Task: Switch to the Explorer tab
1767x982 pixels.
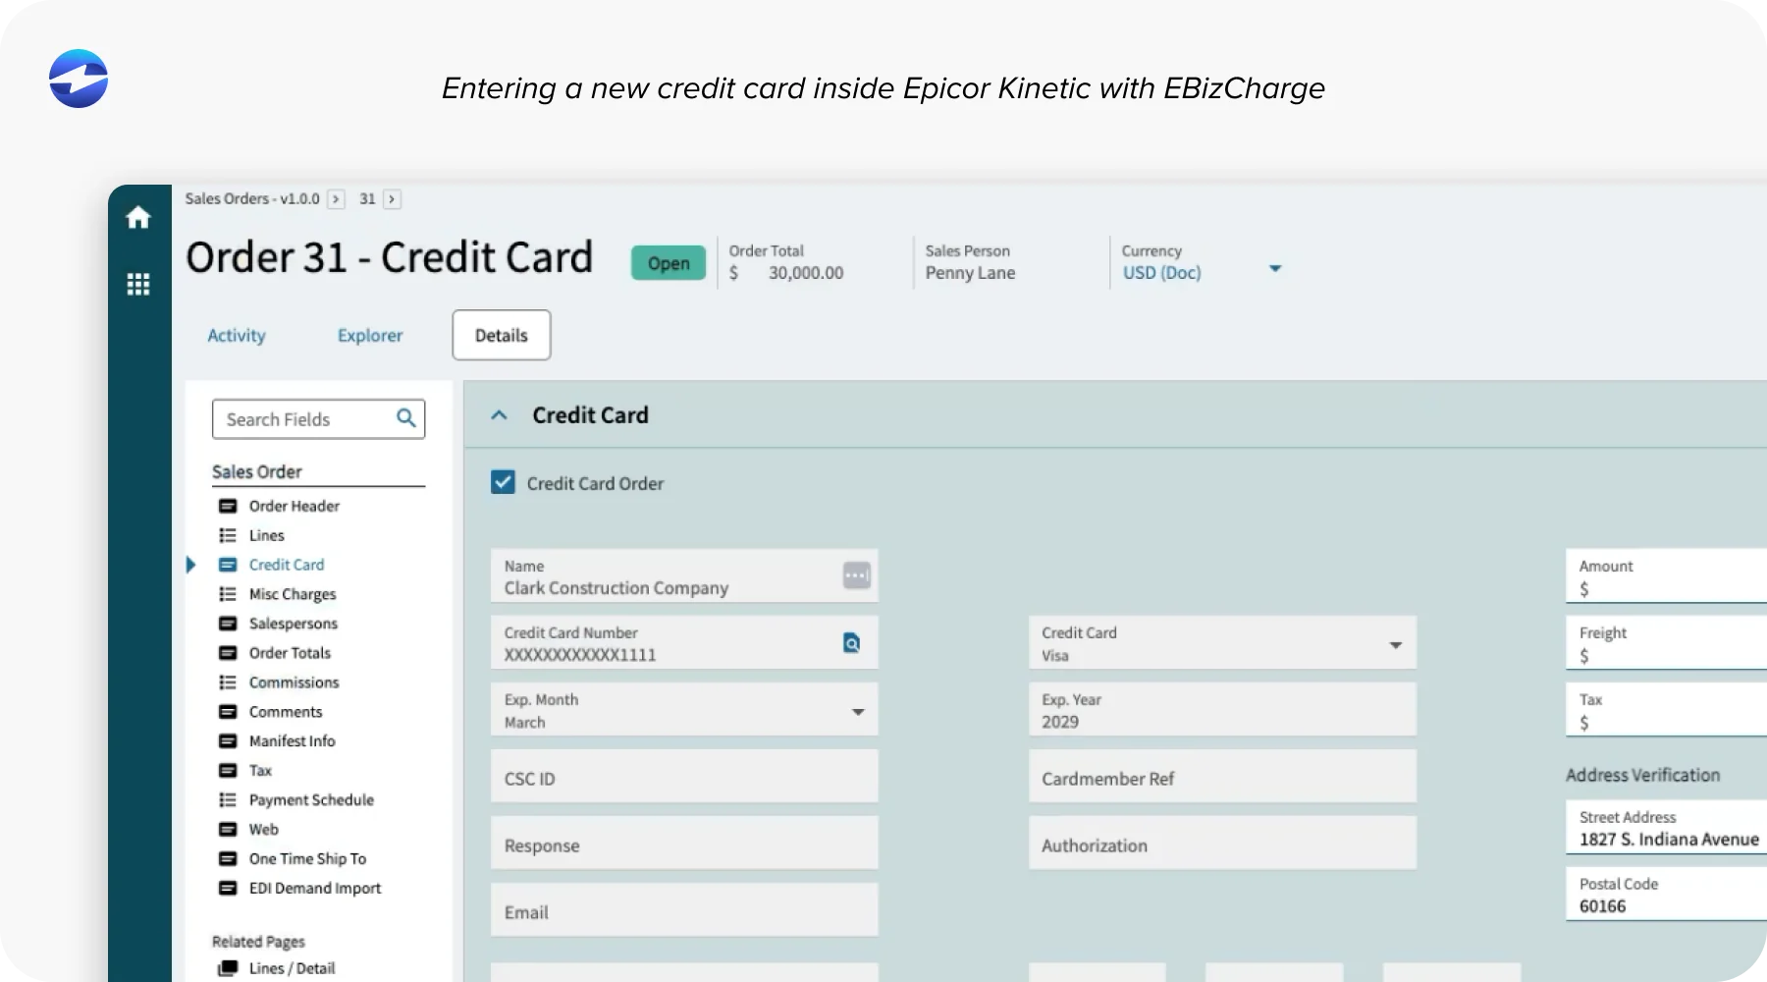Action: pyautogui.click(x=370, y=335)
